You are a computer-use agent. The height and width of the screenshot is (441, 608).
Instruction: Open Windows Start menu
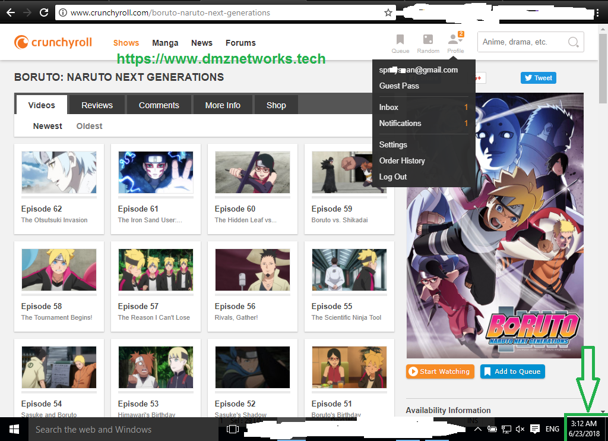click(x=14, y=429)
